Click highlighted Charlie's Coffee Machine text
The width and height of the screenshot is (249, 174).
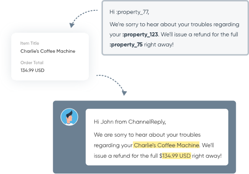tap(166, 145)
